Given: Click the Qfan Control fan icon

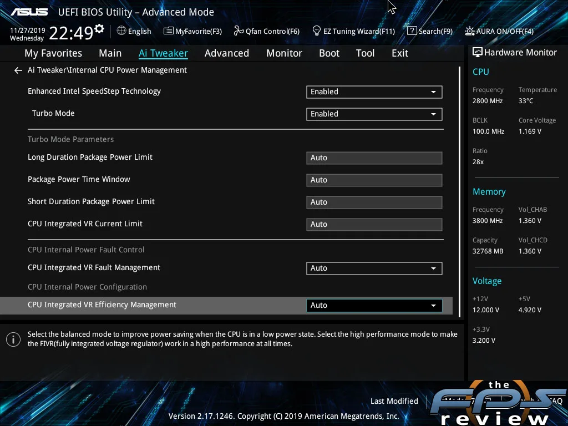Looking at the screenshot, I should (x=239, y=31).
